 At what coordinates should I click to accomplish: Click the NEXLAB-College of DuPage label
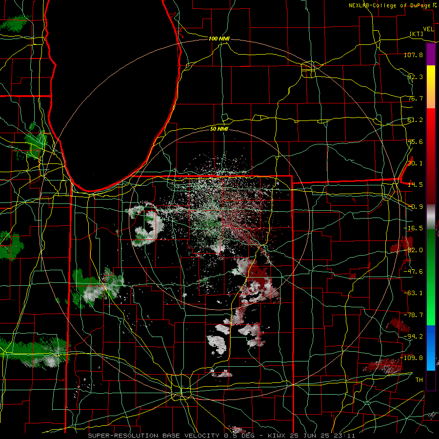pos(389,5)
